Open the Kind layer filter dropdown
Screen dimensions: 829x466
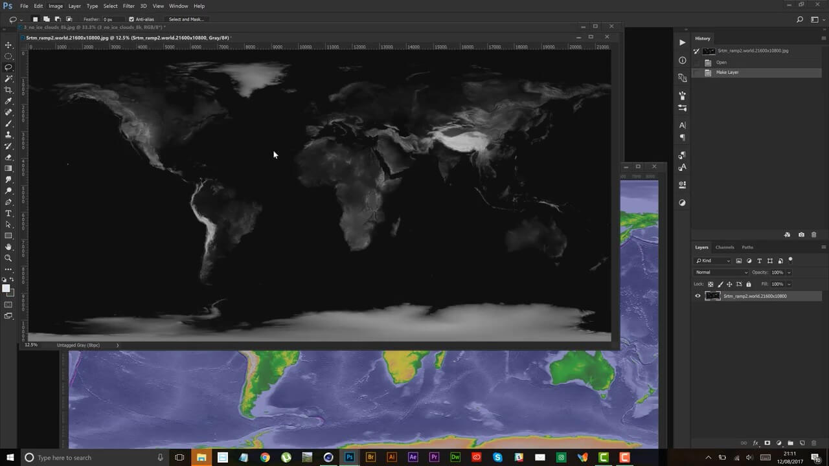point(712,261)
